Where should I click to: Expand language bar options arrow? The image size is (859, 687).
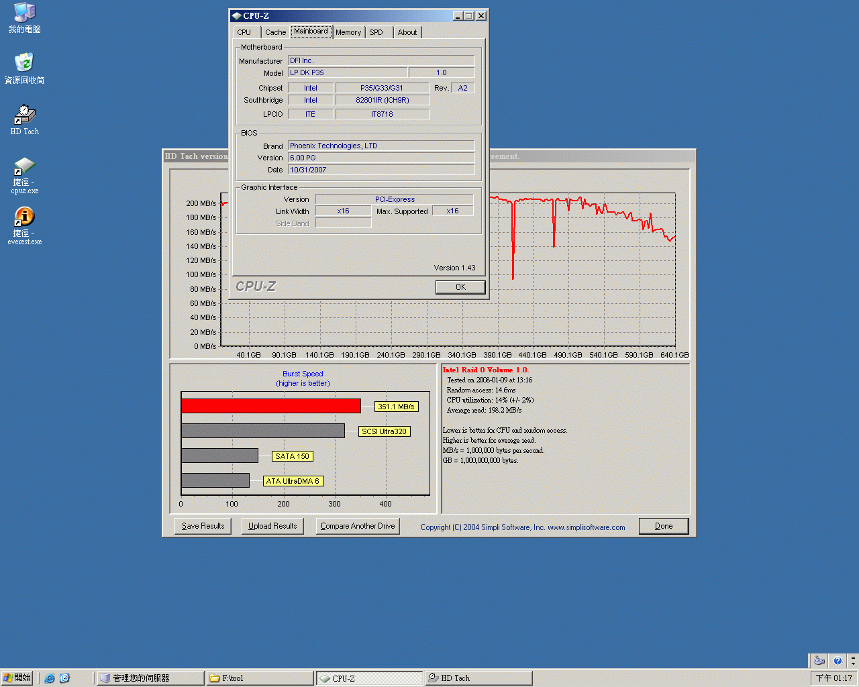coord(852,661)
